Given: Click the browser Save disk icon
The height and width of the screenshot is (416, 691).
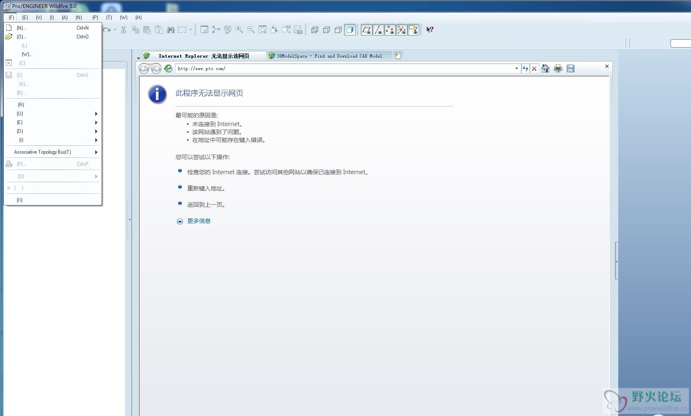Looking at the screenshot, I should point(571,68).
